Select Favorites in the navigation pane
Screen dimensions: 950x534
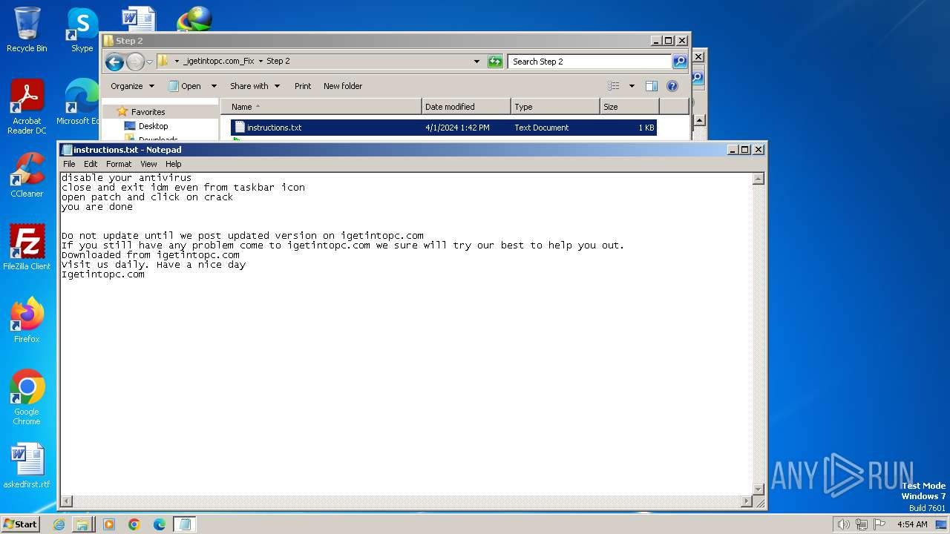tap(148, 112)
